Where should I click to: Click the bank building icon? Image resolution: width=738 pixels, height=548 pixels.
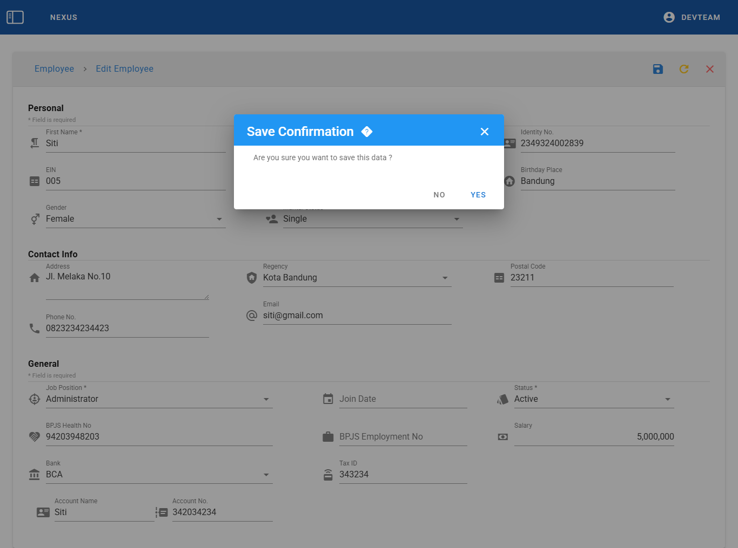tap(35, 475)
